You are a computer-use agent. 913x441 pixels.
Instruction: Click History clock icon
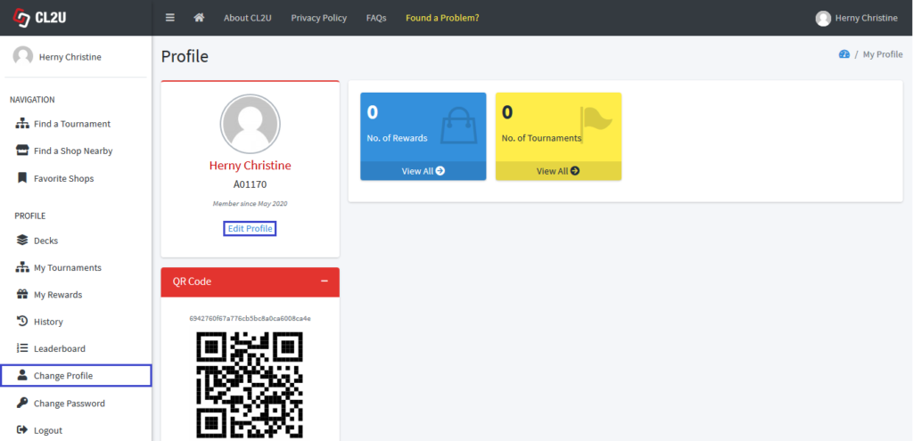coord(22,321)
